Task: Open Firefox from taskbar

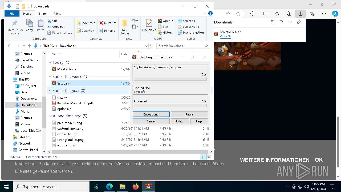Action: point(135,187)
